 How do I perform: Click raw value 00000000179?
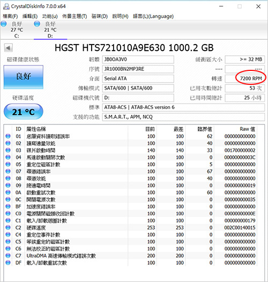pyautogui.click(x=240, y=220)
